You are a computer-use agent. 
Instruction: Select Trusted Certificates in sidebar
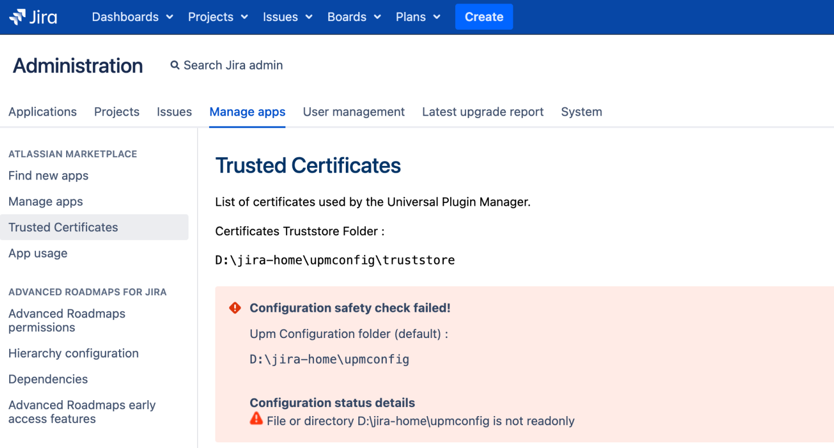tap(94, 227)
